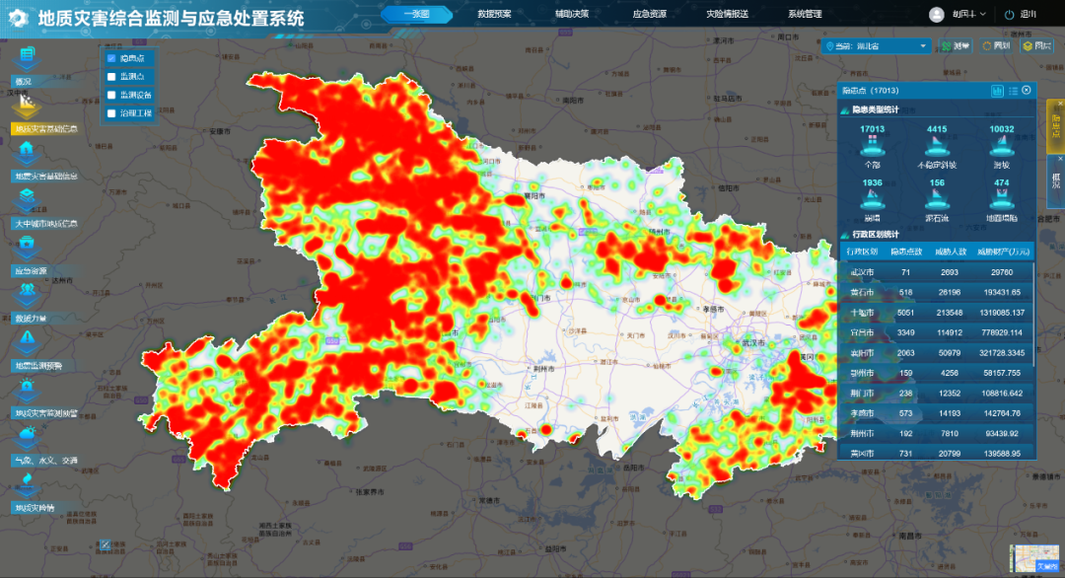The image size is (1065, 578).
Task: Open the 图层 layers tool
Action: point(1037,46)
